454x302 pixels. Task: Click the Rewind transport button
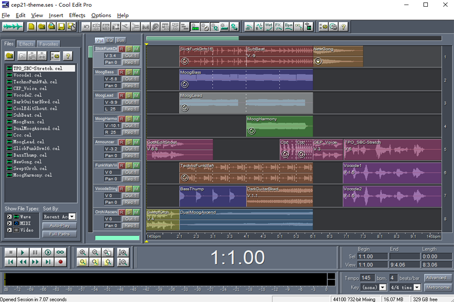(23, 262)
